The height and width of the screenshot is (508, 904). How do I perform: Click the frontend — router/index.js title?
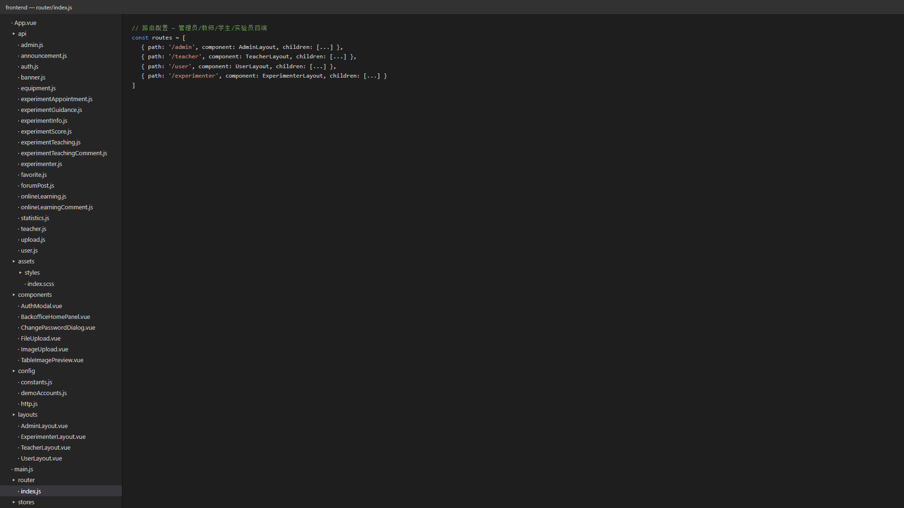pos(39,8)
